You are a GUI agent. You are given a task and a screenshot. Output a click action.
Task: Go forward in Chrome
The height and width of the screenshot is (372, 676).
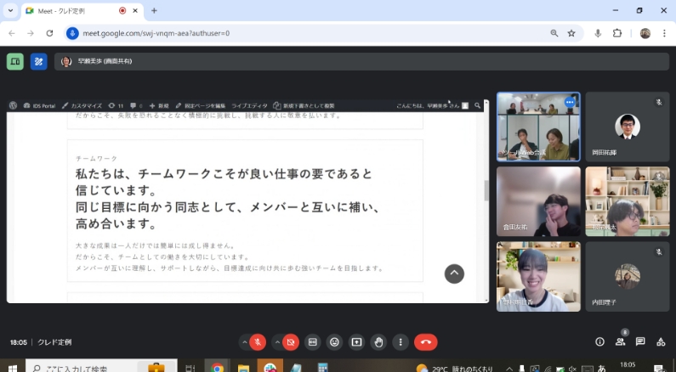[x=31, y=33]
